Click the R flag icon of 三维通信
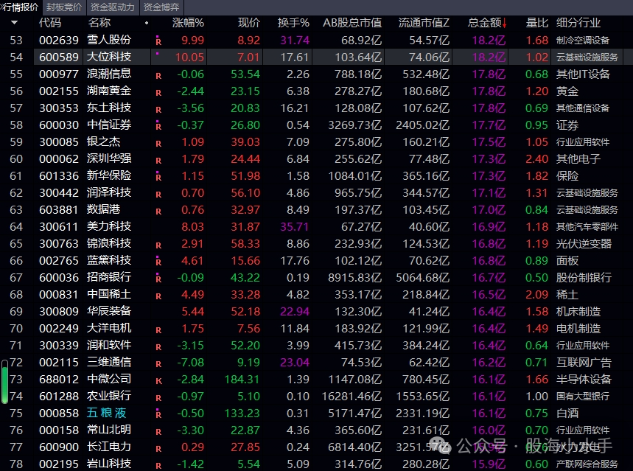Screen dimensions: 633x471 pyautogui.click(x=158, y=364)
